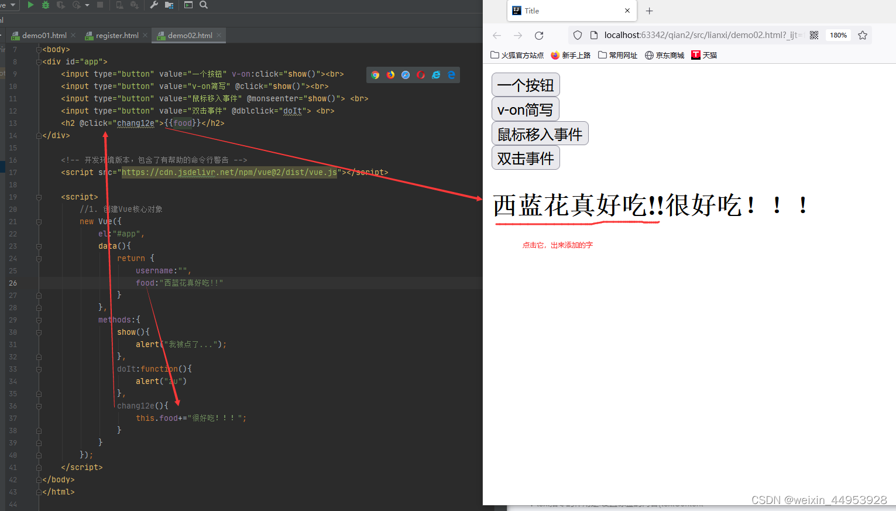The width and height of the screenshot is (896, 511).
Task: Click the v-on简写 button
Action: click(x=525, y=109)
